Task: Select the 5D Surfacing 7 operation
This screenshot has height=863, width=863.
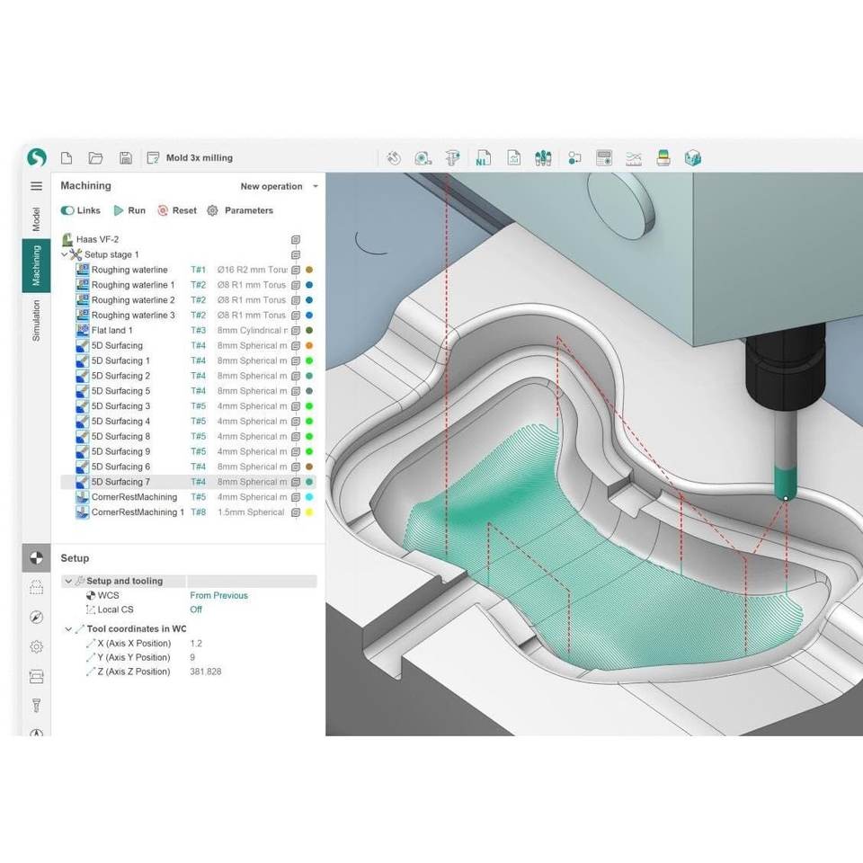Action: 120,482
